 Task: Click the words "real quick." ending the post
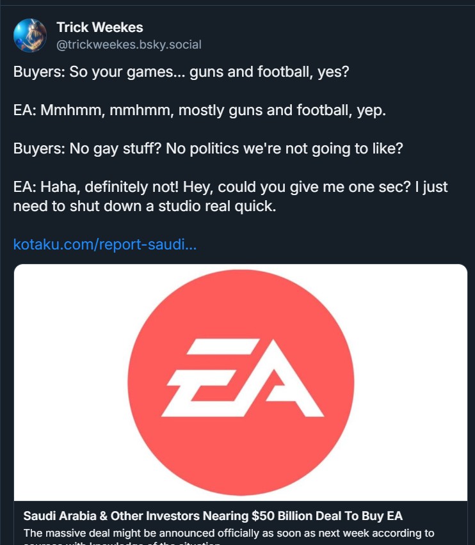coord(243,207)
